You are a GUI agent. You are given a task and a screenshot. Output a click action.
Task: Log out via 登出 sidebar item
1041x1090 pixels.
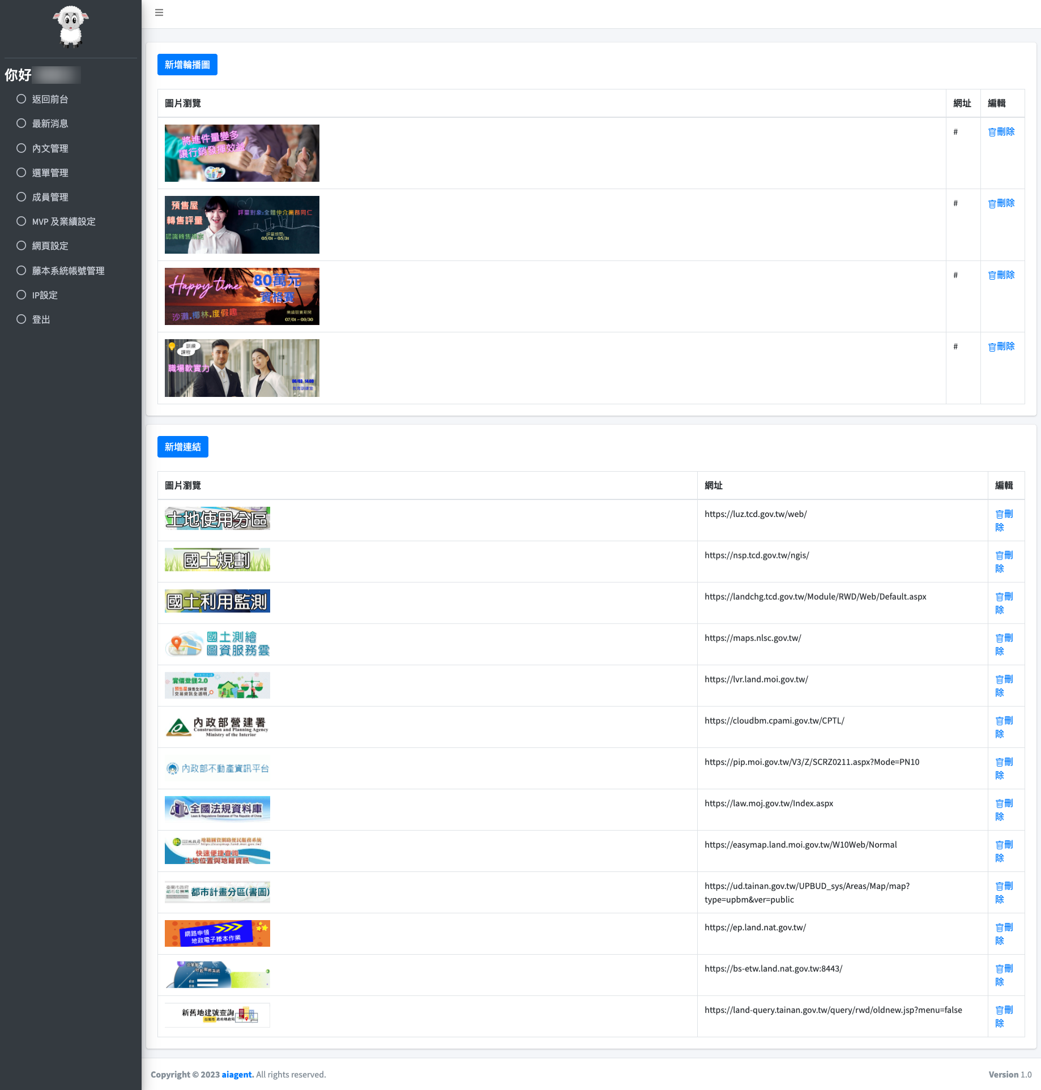(41, 319)
